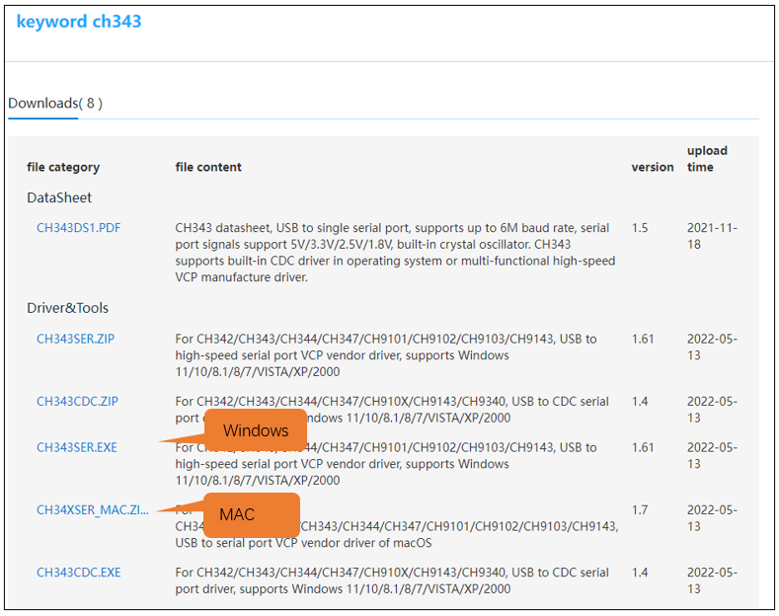Click version 1.5 of the datasheet row
Screen dimensions: 779x616
point(640,228)
